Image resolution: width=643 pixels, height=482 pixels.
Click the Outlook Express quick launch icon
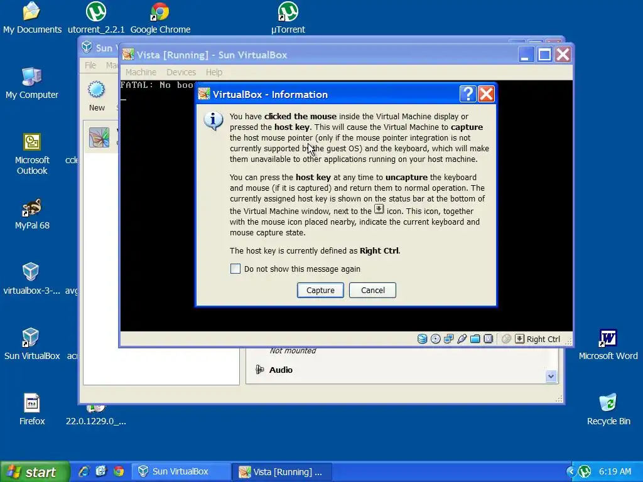(x=101, y=471)
